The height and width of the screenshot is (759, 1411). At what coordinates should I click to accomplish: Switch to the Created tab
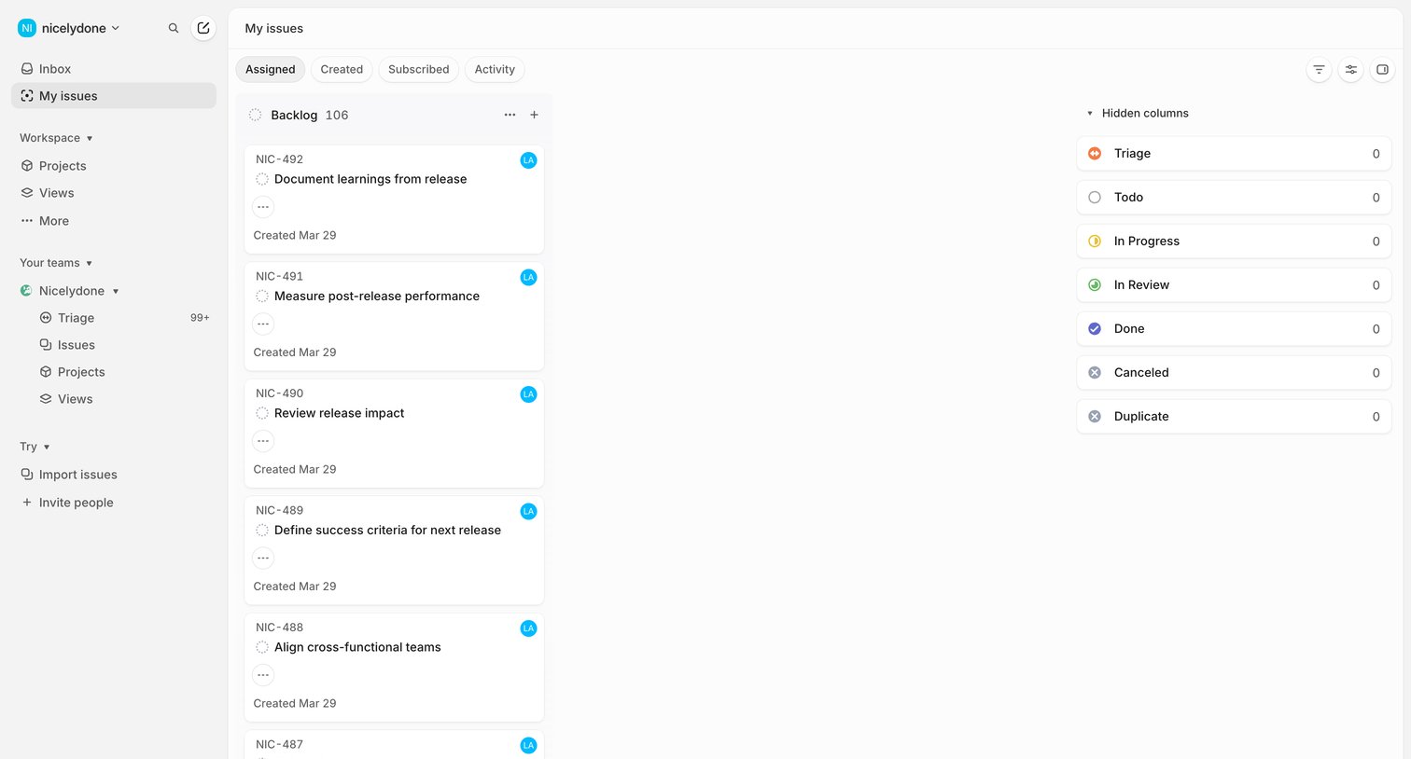(342, 69)
